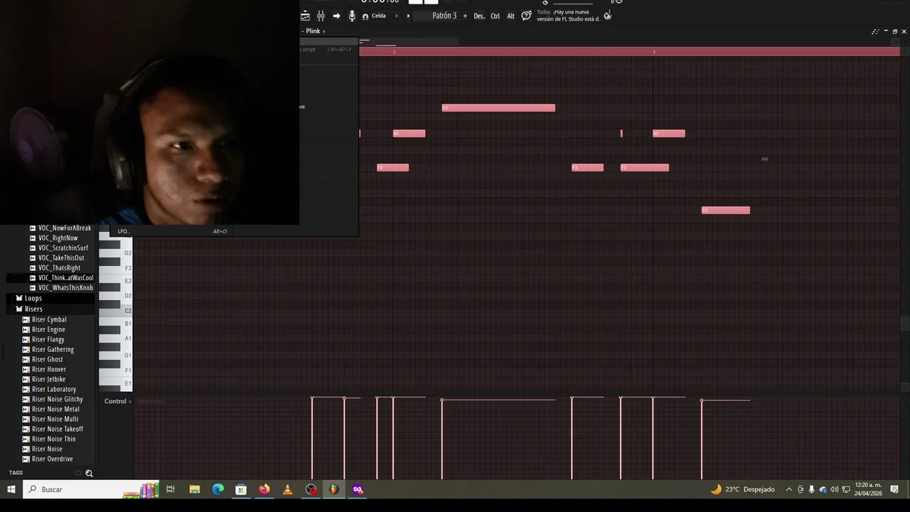This screenshot has width=910, height=512.
Task: Open the mixer icon in the toolbar
Action: click(x=321, y=16)
